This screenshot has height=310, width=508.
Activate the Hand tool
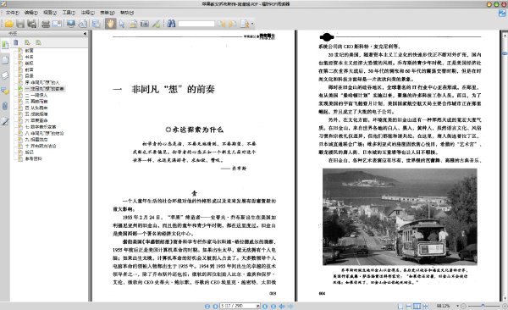(x=110, y=24)
